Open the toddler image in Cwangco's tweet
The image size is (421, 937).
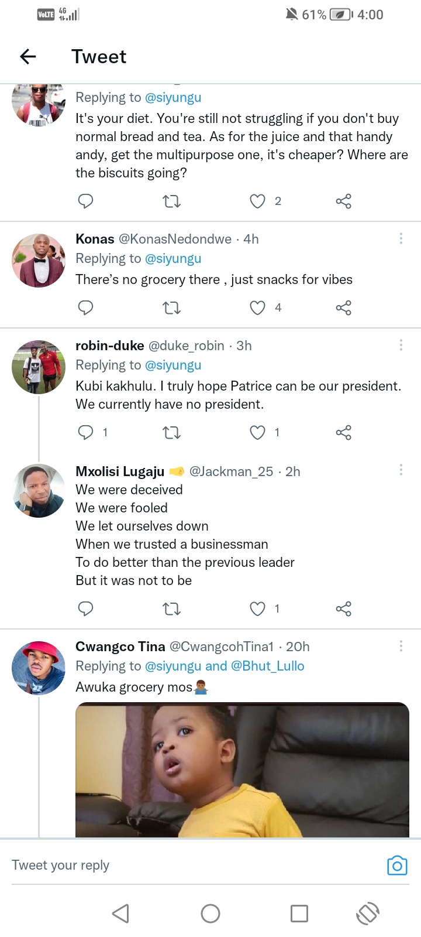click(x=242, y=770)
